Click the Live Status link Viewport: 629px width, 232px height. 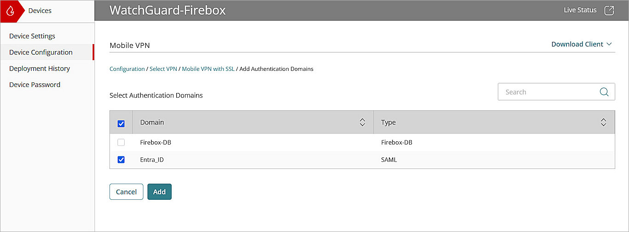580,10
